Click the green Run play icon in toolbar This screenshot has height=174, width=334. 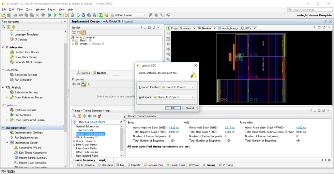(x=55, y=15)
